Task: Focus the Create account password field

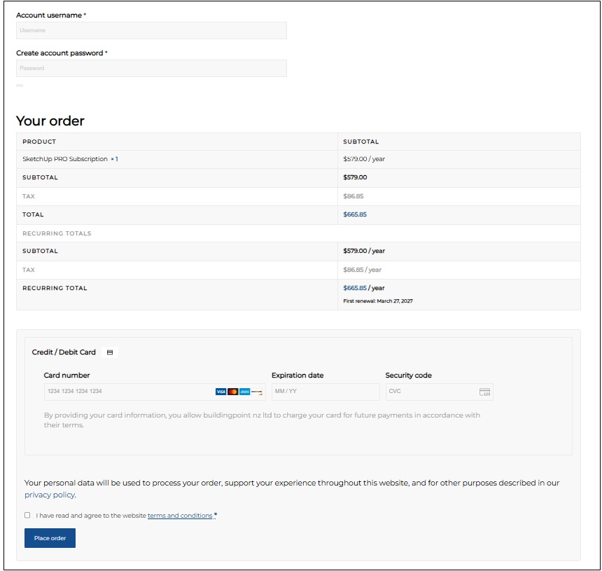Action: (151, 68)
